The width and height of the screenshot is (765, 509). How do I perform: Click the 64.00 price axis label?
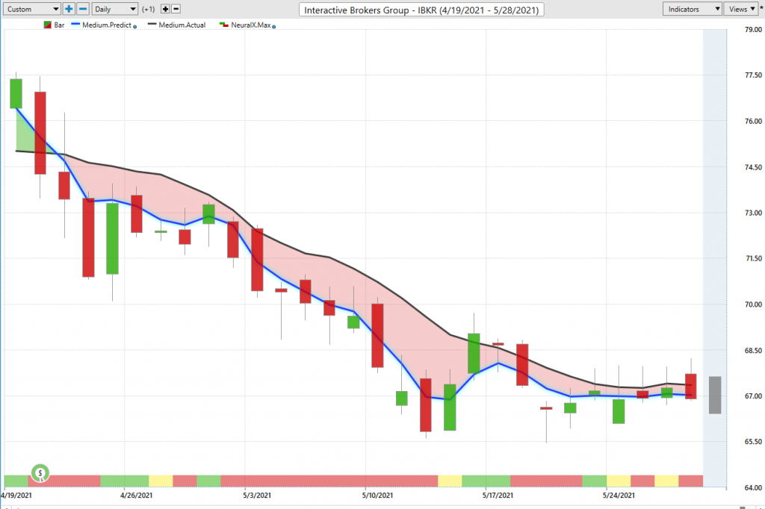753,487
